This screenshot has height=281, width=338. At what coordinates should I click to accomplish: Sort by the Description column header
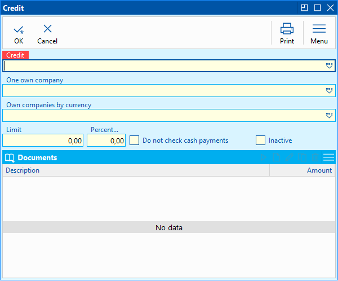tap(136, 170)
